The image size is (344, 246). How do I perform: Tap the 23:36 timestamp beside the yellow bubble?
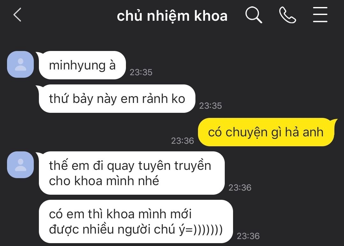click(x=183, y=141)
